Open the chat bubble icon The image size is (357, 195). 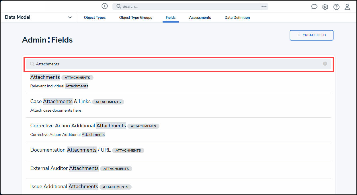click(x=314, y=7)
